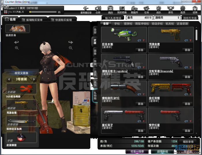
Task: Click the 游戏币充值 recharge button
Action: [x=190, y=18]
